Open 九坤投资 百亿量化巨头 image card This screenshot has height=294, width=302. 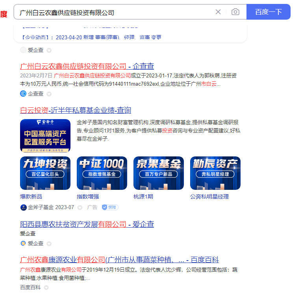(45, 173)
